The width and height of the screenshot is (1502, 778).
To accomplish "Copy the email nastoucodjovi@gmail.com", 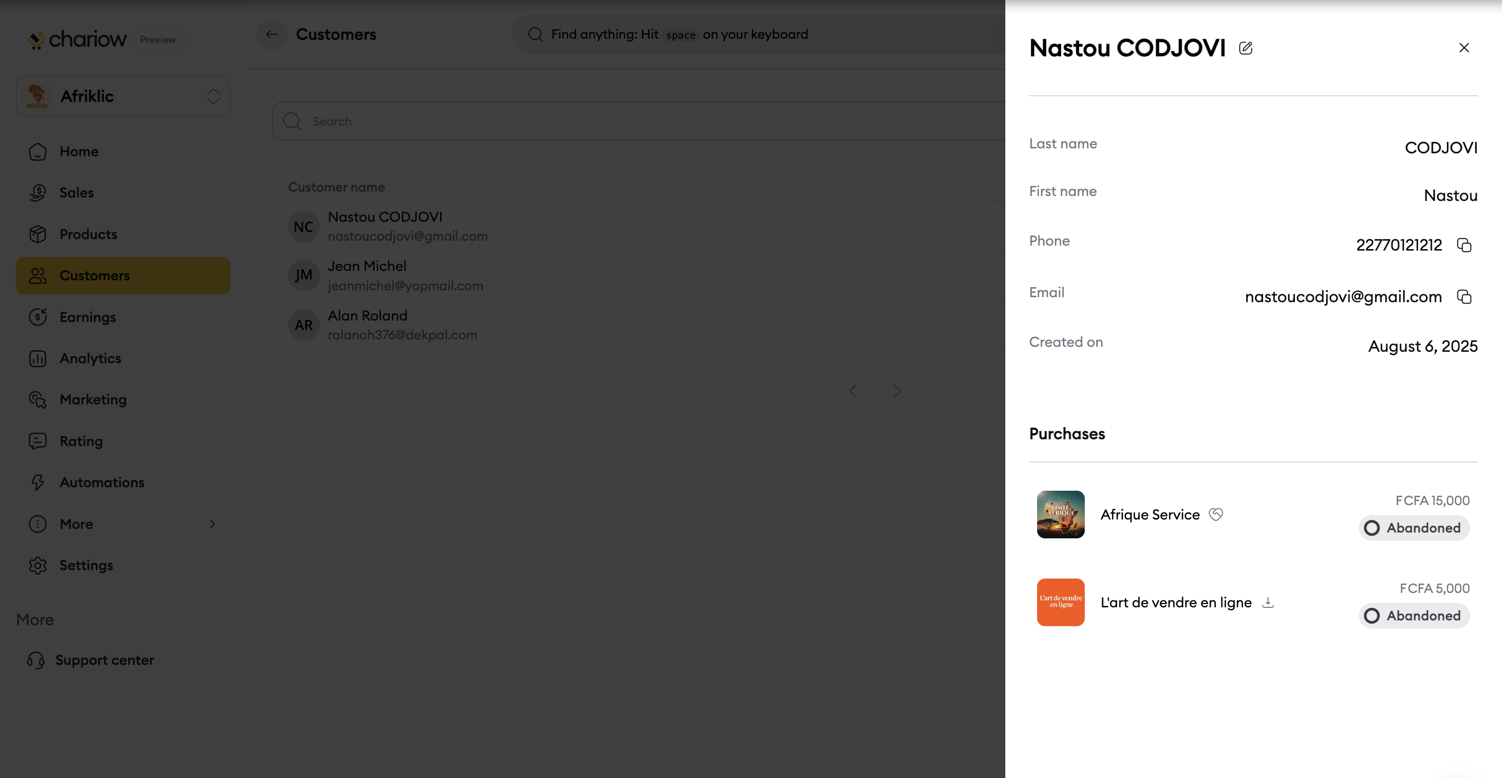I will coord(1464,297).
